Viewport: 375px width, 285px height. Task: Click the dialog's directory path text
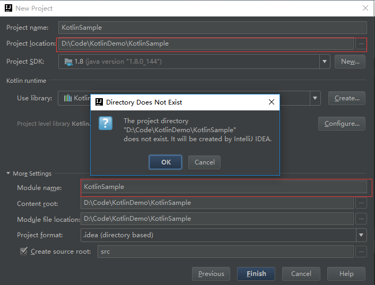tap(180, 130)
